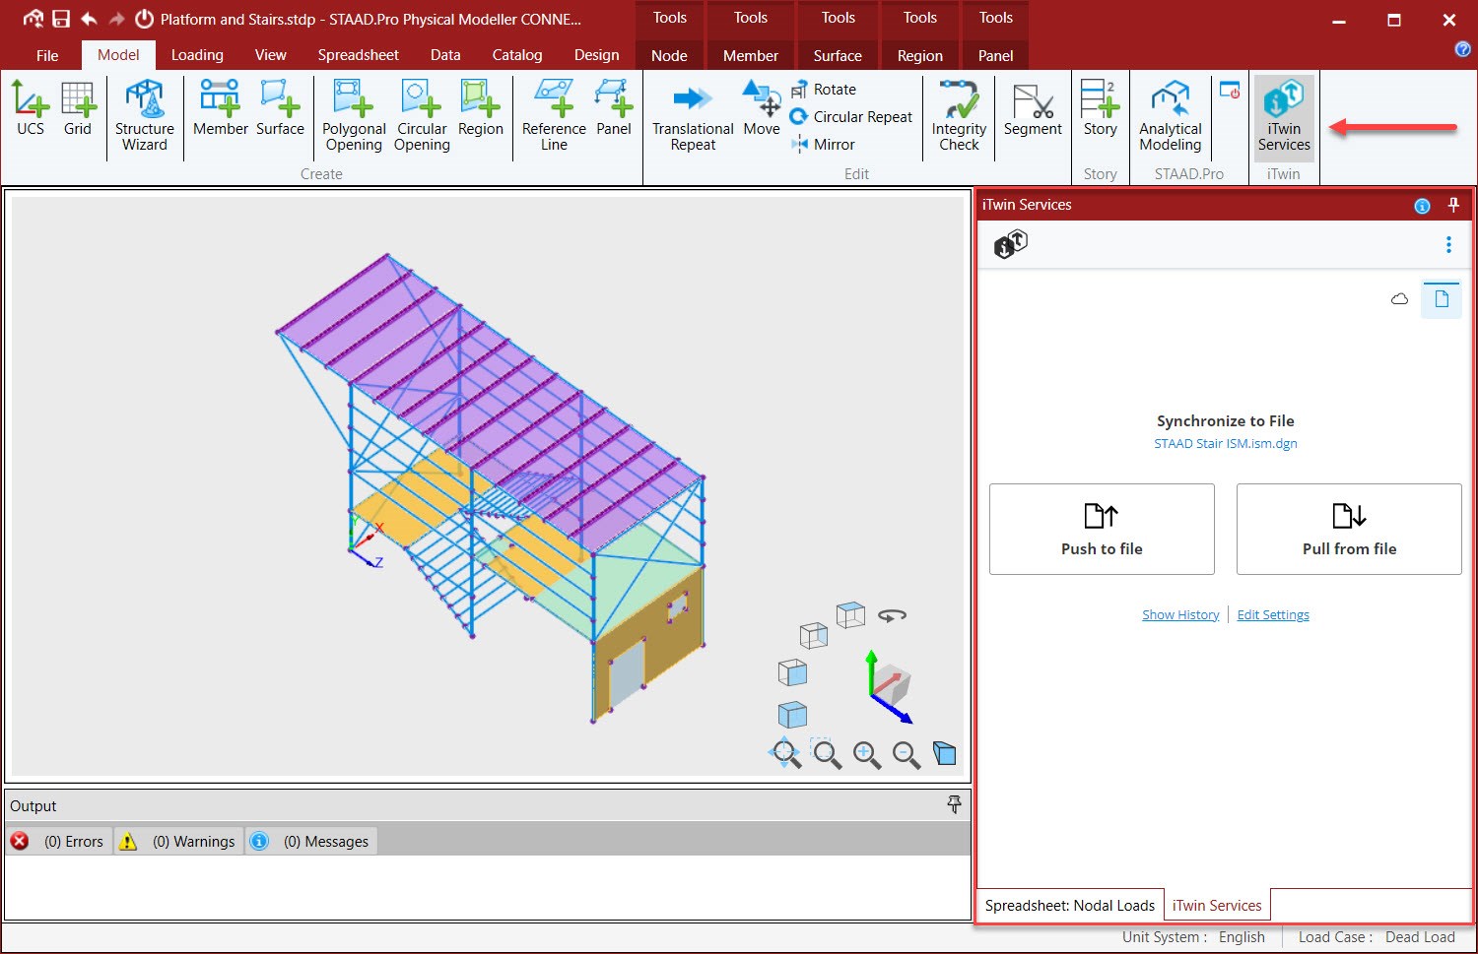Show (0) Warnings in Output

179,842
